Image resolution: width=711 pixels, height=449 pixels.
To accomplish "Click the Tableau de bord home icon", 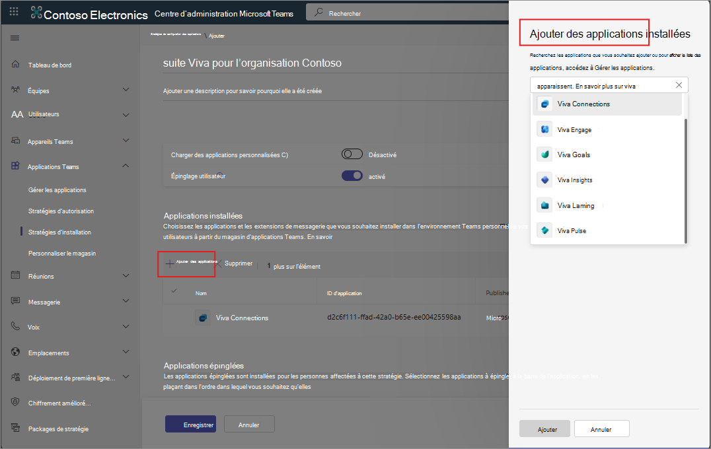I will (15, 65).
